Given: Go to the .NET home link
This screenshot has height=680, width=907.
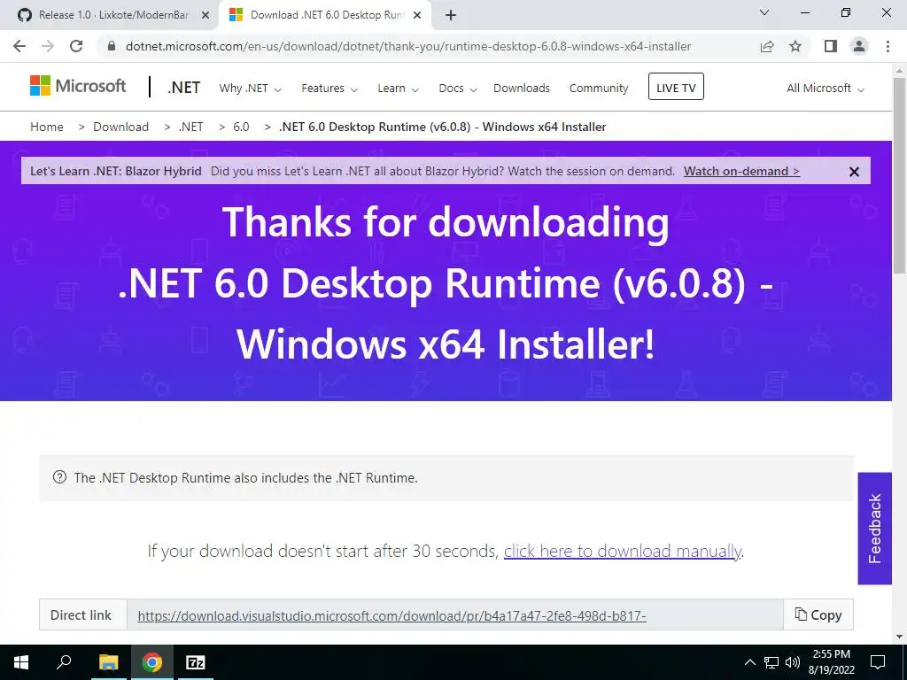Looking at the screenshot, I should [184, 88].
